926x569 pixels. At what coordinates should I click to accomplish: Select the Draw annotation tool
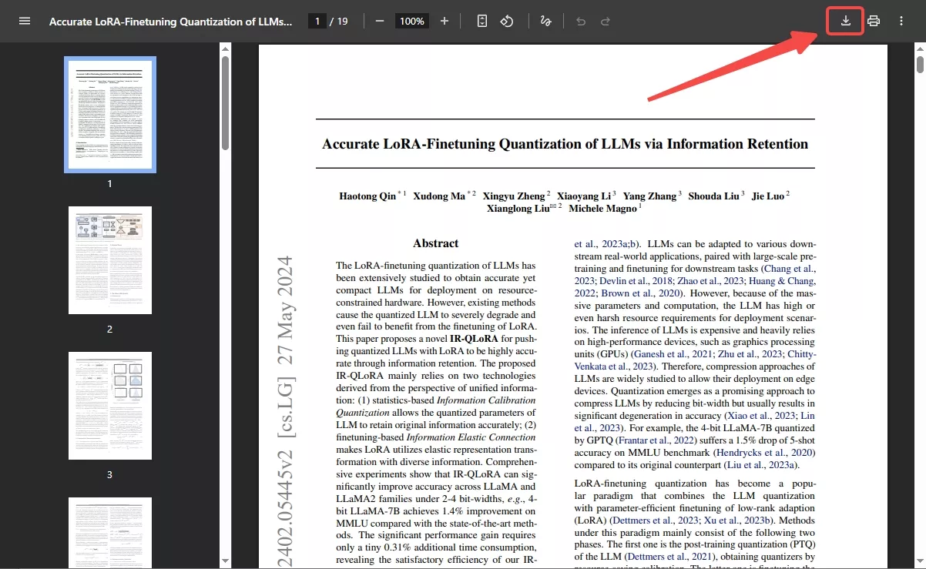[545, 21]
